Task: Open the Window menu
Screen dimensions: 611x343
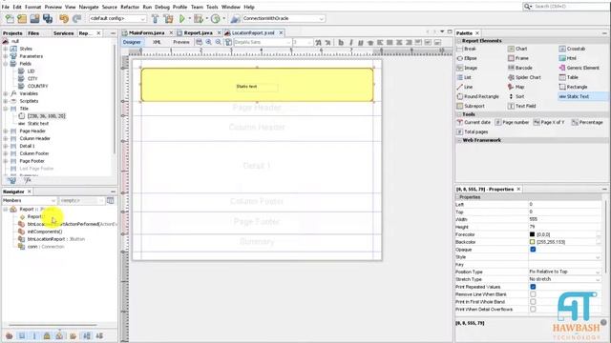Action: (231, 7)
